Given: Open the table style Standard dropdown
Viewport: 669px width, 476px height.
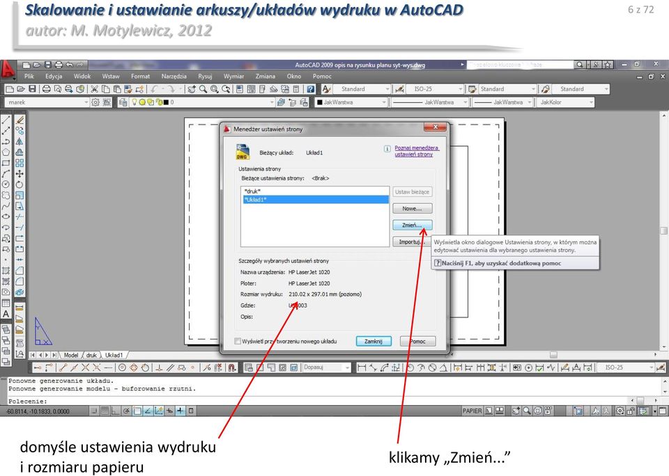Looking at the screenshot, I should click(533, 89).
